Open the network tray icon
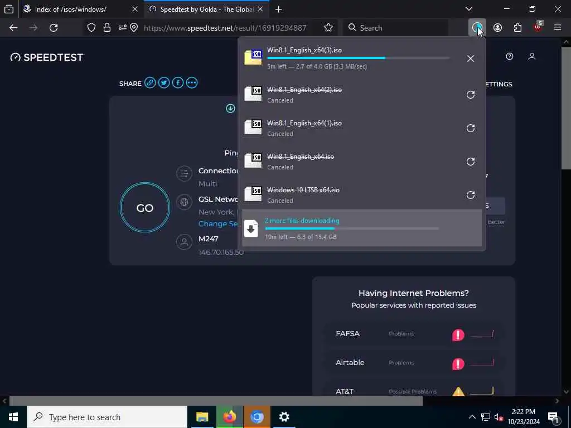The width and height of the screenshot is (571, 428). coord(486,417)
